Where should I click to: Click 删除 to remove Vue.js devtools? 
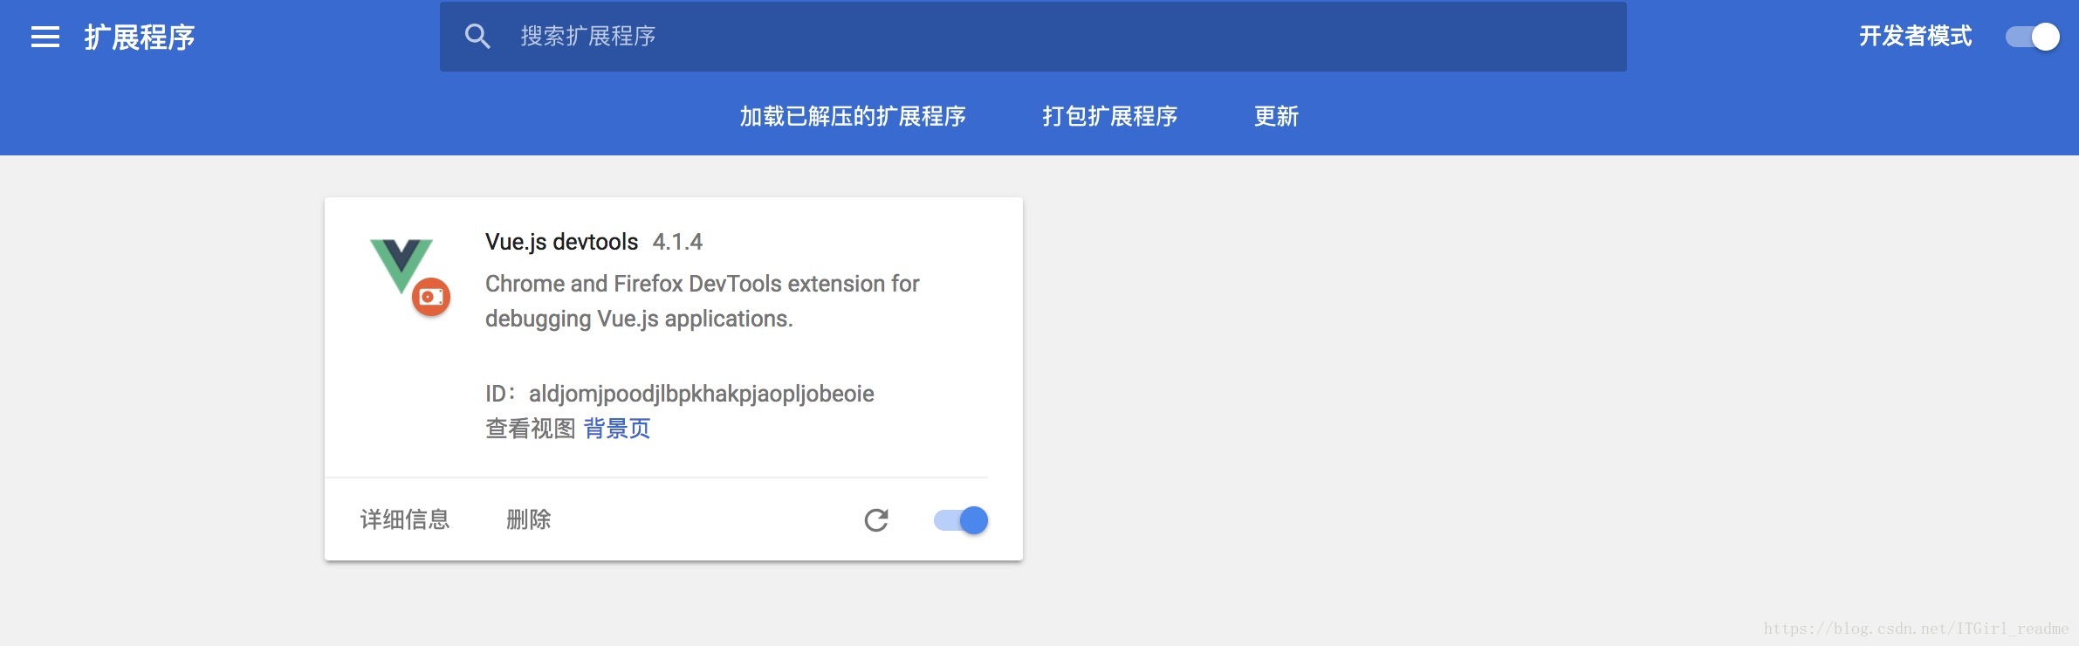(x=529, y=519)
